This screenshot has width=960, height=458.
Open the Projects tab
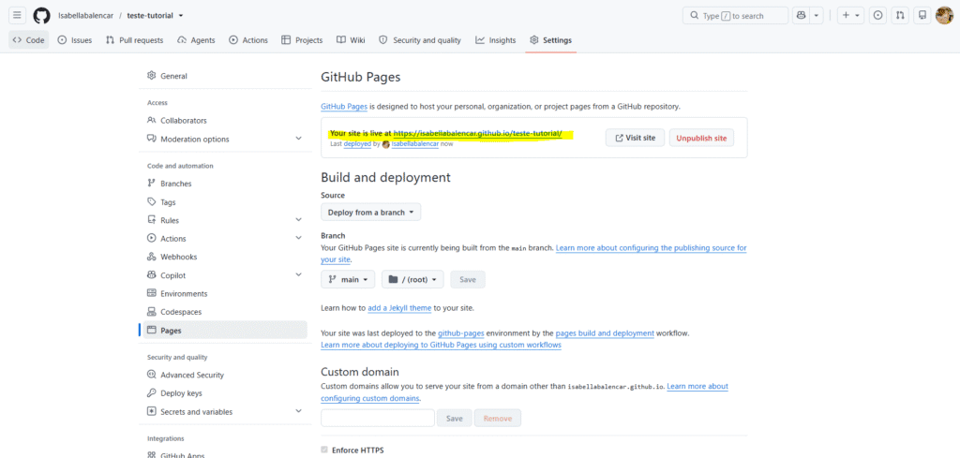302,40
